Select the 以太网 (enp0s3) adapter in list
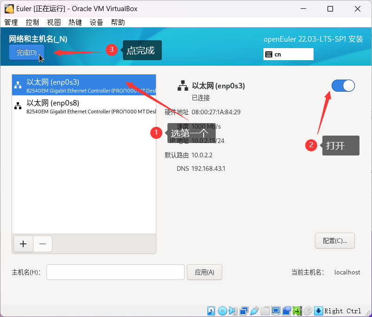This screenshot has width=372, height=317. tap(84, 85)
